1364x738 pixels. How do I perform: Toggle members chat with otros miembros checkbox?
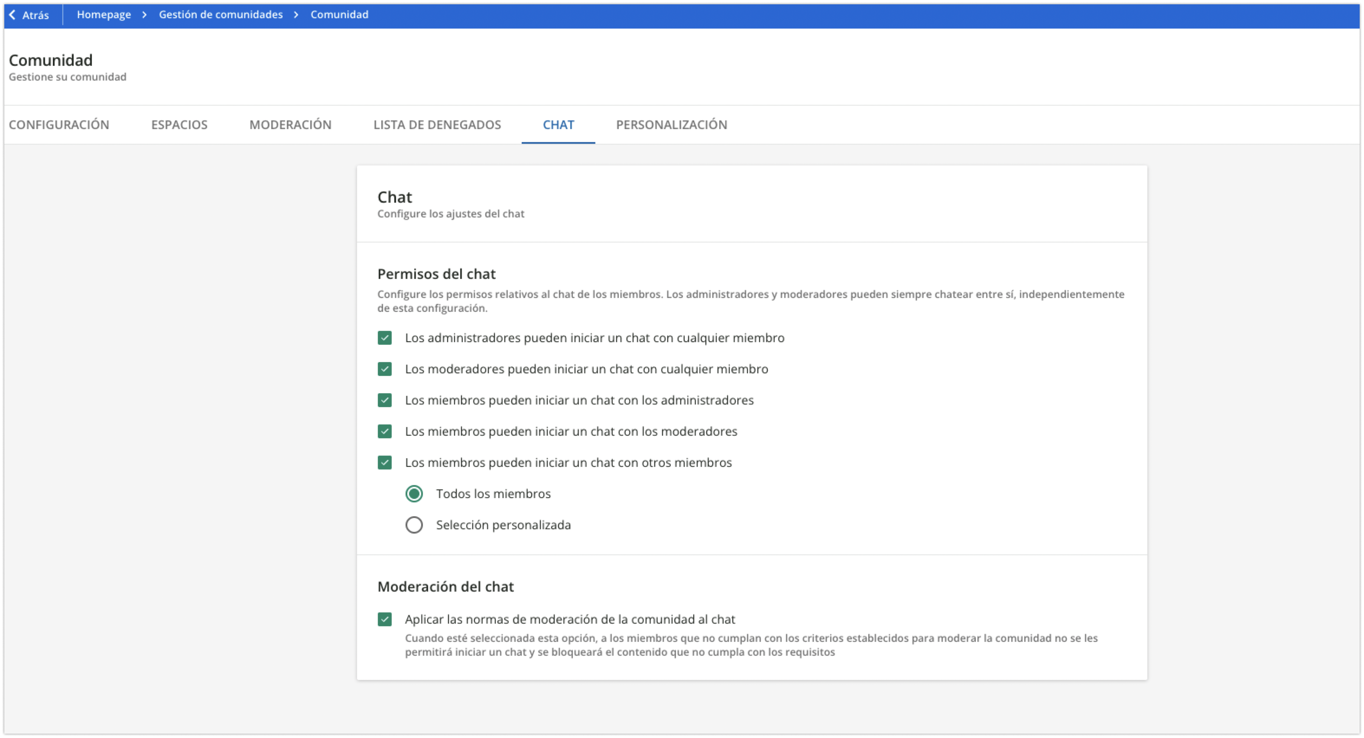(385, 463)
